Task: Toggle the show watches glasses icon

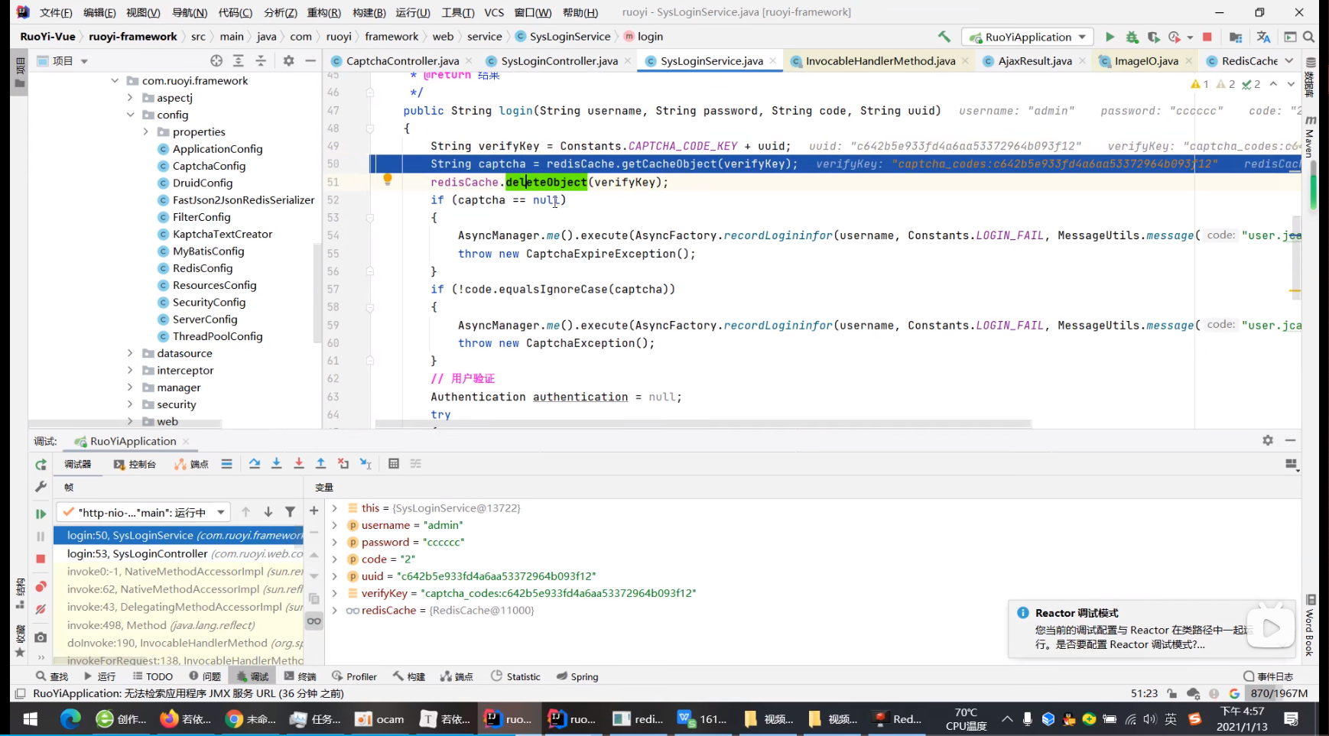Action: tap(314, 621)
